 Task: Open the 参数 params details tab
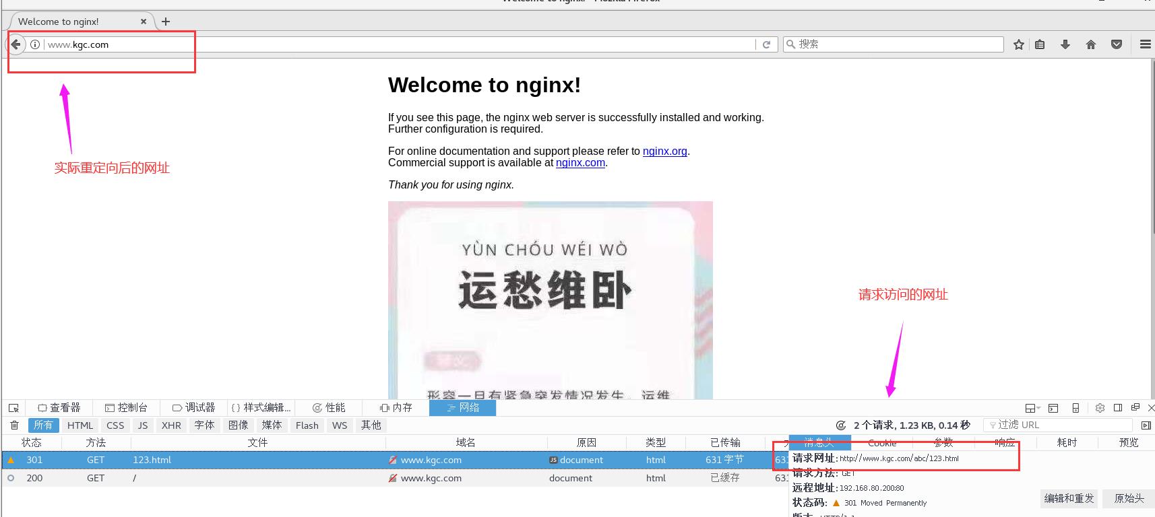point(943,442)
